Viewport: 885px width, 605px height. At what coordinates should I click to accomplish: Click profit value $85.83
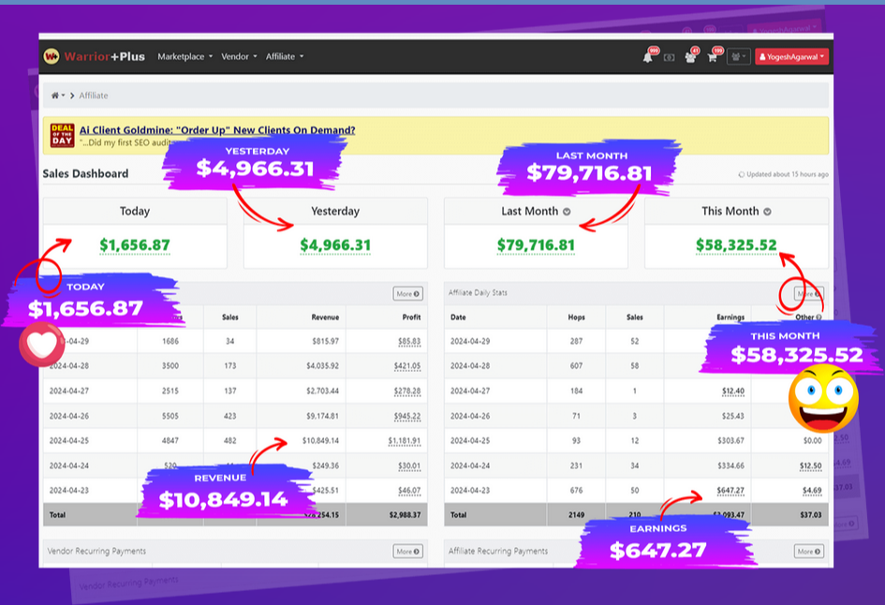(409, 342)
